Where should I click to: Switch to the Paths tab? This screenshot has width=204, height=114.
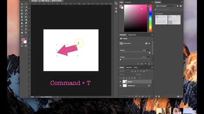pyautogui.click(x=135, y=67)
